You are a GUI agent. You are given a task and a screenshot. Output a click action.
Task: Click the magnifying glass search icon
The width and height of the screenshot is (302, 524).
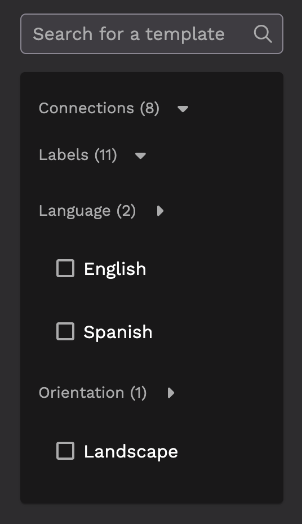263,34
